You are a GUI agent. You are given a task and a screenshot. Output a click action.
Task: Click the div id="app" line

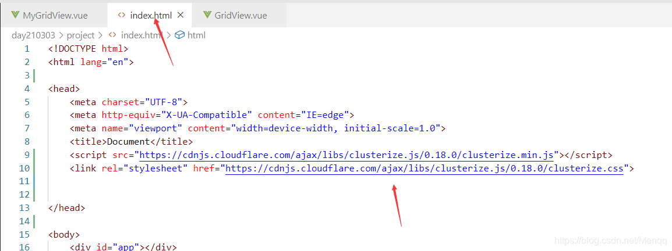(x=123, y=247)
